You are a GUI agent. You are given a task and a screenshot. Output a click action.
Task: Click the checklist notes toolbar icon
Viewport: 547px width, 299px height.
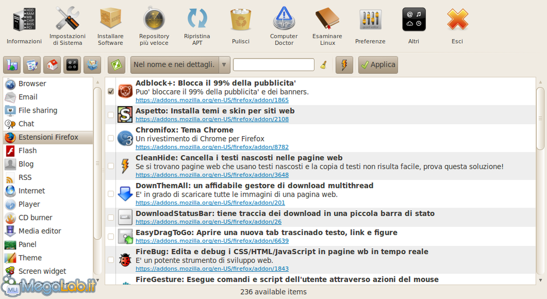tap(32, 65)
